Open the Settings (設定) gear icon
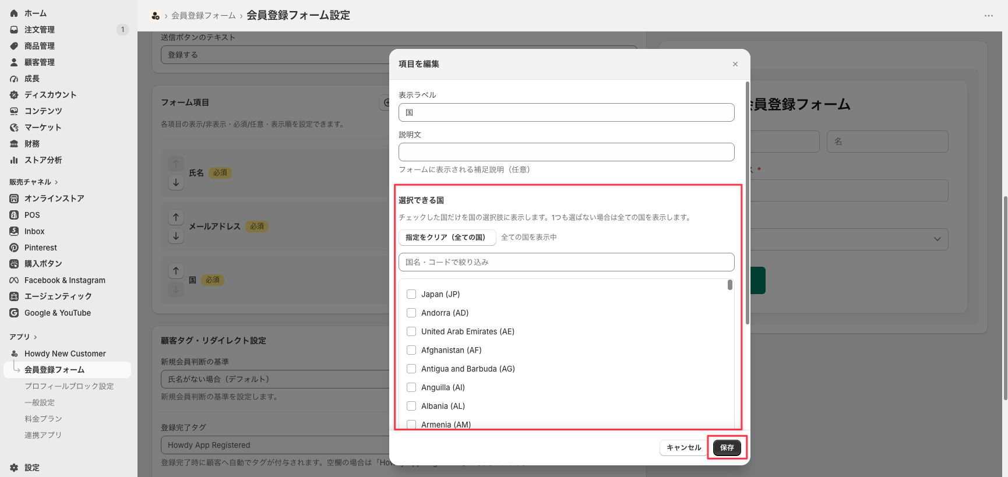1008x477 pixels. coord(14,468)
